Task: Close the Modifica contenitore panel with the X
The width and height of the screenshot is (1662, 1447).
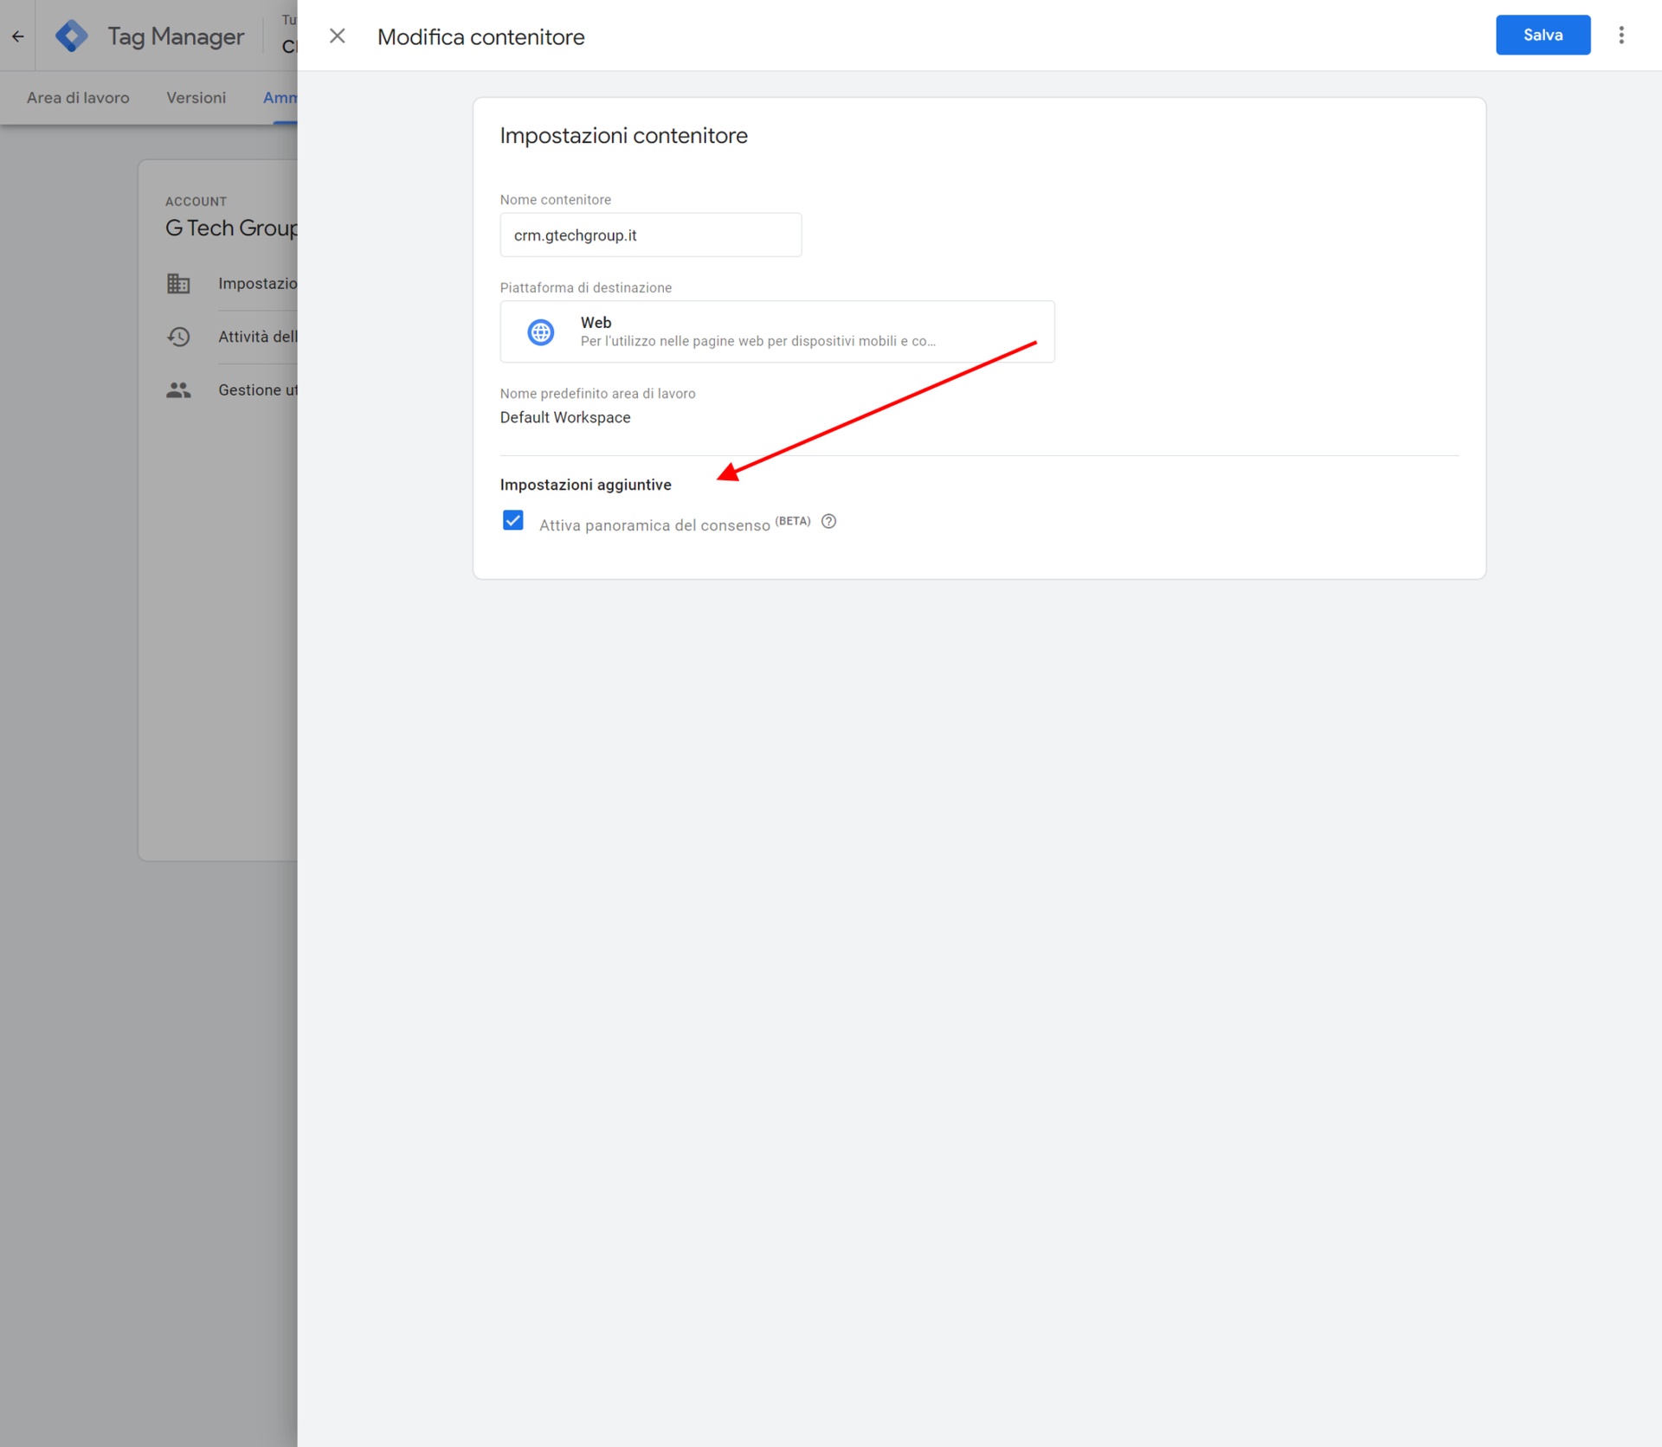Action: [338, 35]
